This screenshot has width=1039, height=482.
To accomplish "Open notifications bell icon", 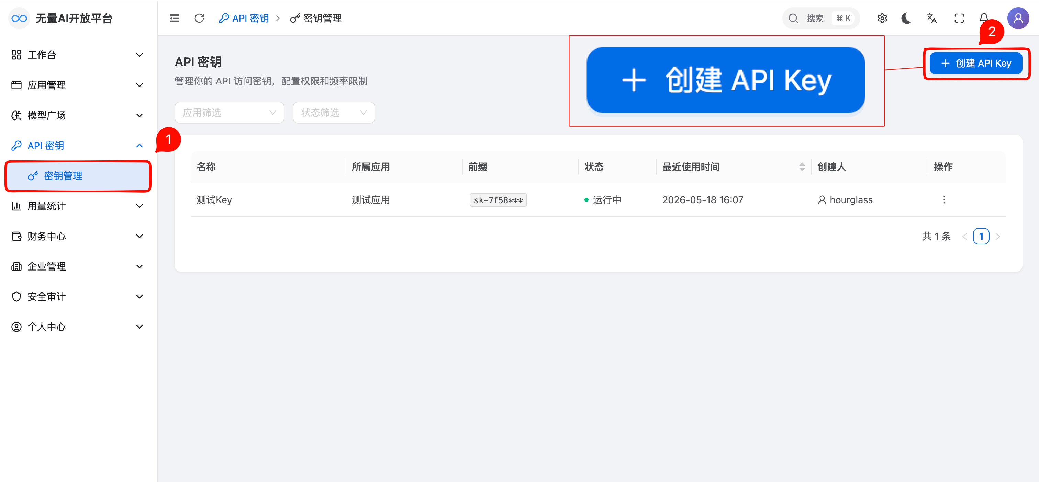I will click(x=983, y=18).
